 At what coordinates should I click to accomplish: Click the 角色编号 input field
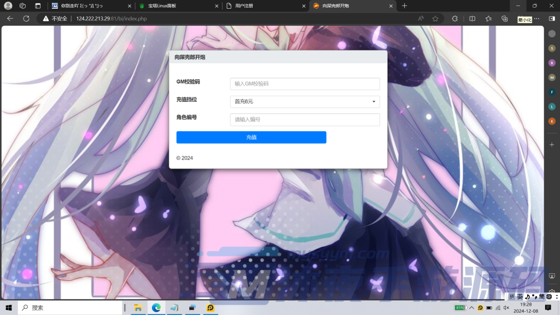[305, 119]
